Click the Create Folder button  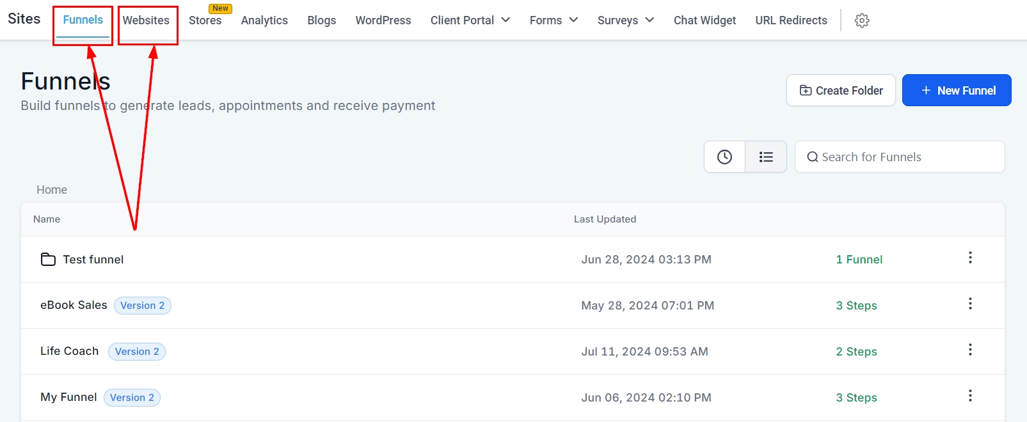(841, 91)
